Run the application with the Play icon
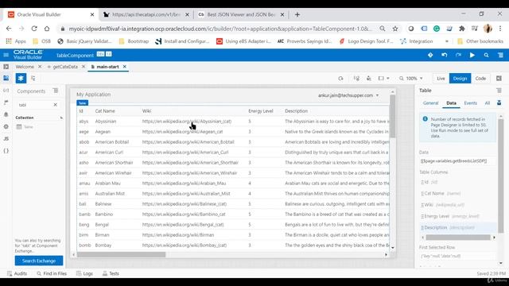 (x=472, y=55)
